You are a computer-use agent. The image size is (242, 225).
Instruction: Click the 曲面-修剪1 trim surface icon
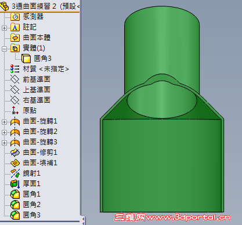pos(15,153)
